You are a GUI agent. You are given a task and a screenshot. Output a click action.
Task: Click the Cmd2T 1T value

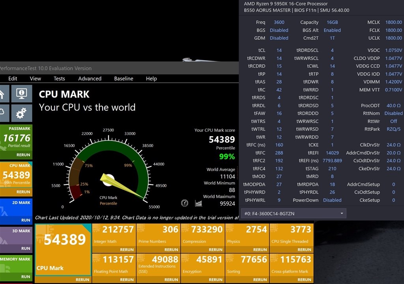tap(332, 38)
